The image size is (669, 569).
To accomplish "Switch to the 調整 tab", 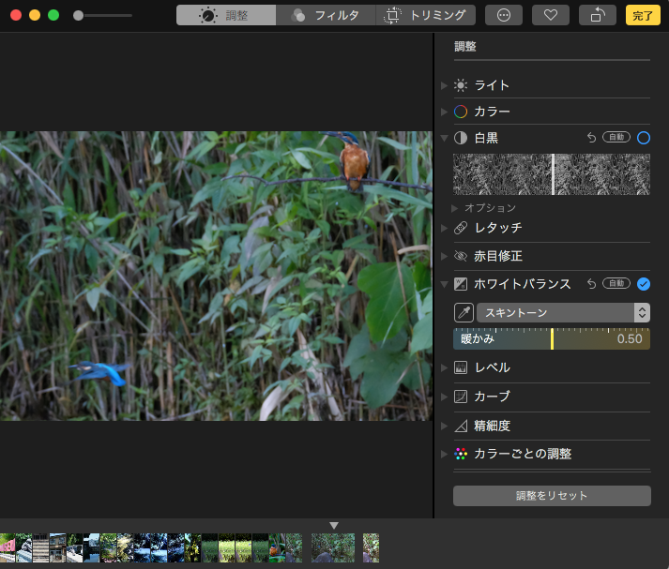I will pos(226,15).
